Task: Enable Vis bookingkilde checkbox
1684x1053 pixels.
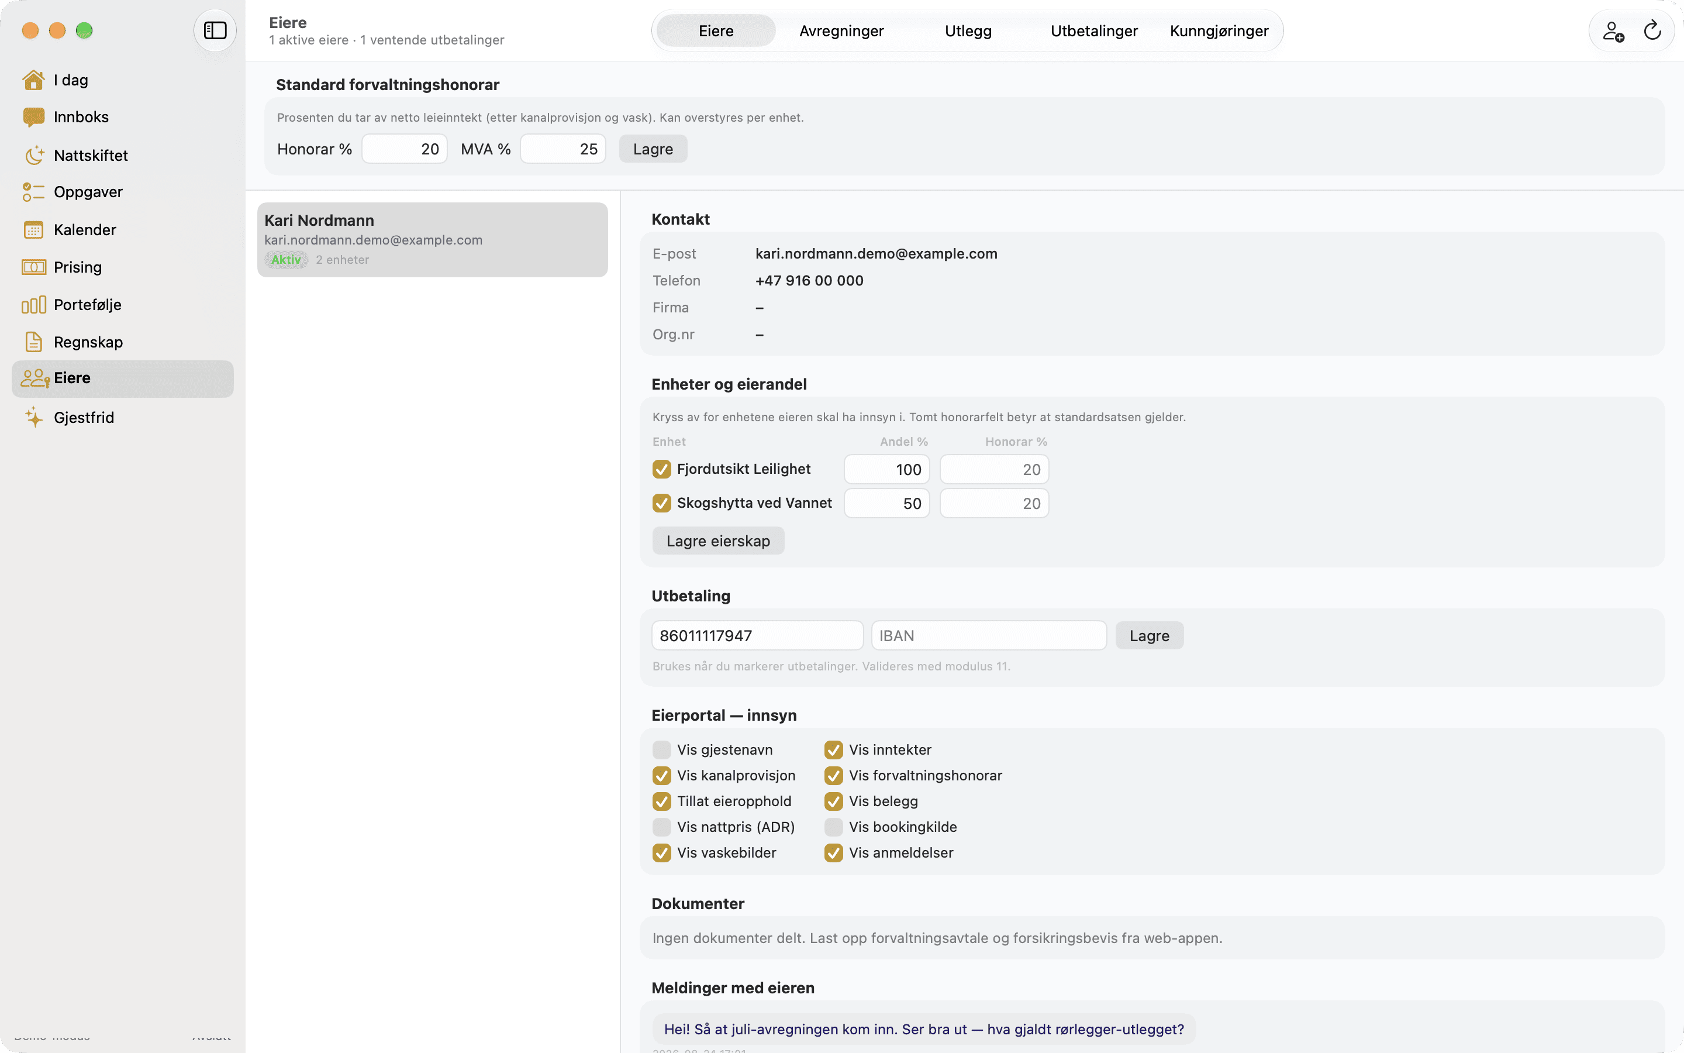Action: pyautogui.click(x=833, y=827)
